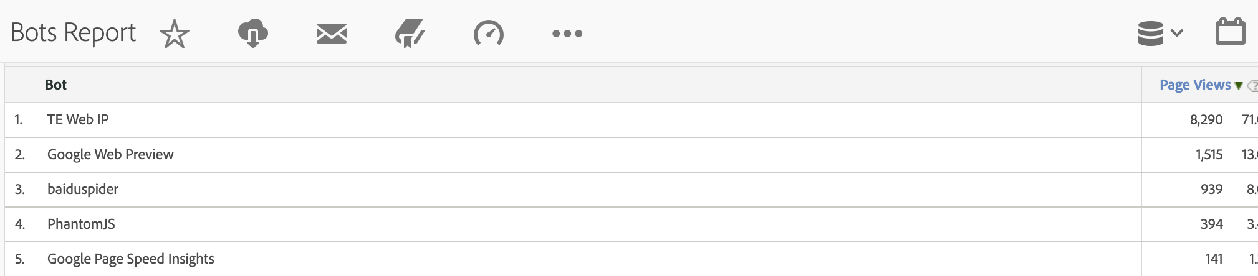Expand the report suite dropdown chevron
The image size is (1258, 276).
[1177, 33]
